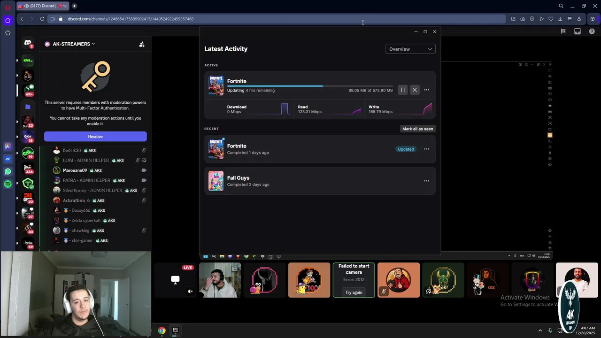Select the Fall Guys activity thumbnail

[x=216, y=181]
